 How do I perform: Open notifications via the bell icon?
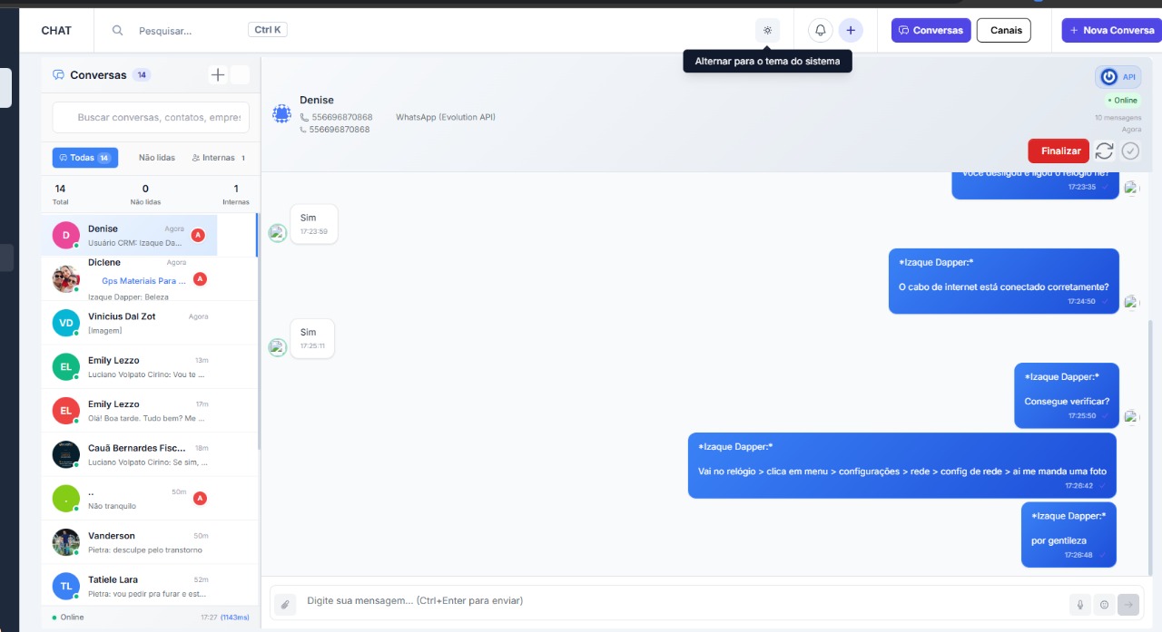[x=821, y=30]
